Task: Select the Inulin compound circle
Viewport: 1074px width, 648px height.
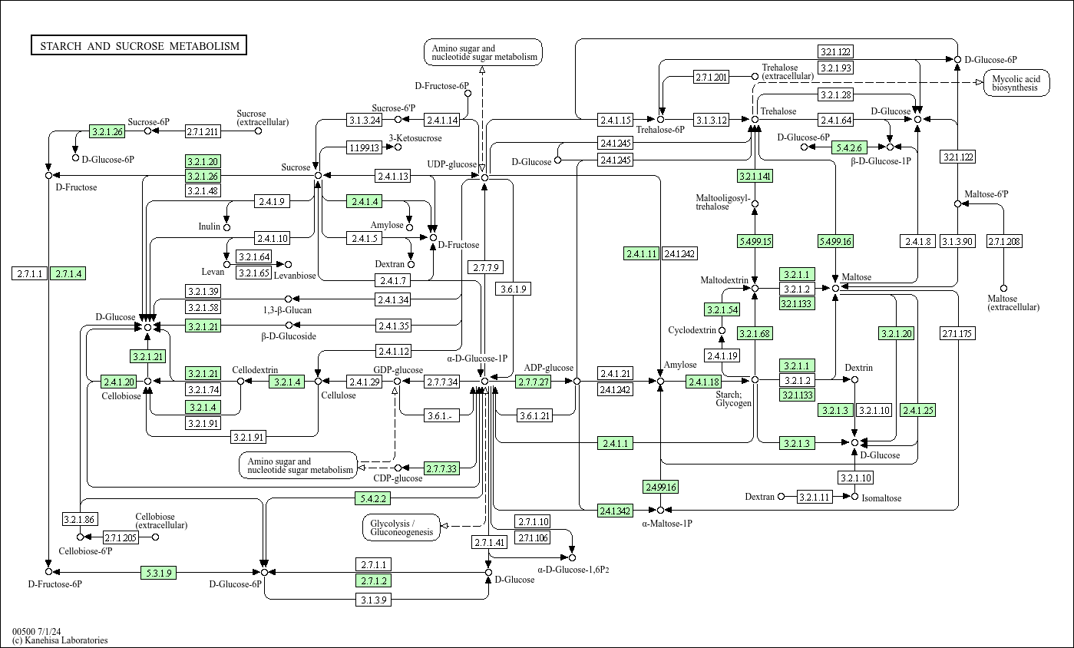Action: click(226, 227)
